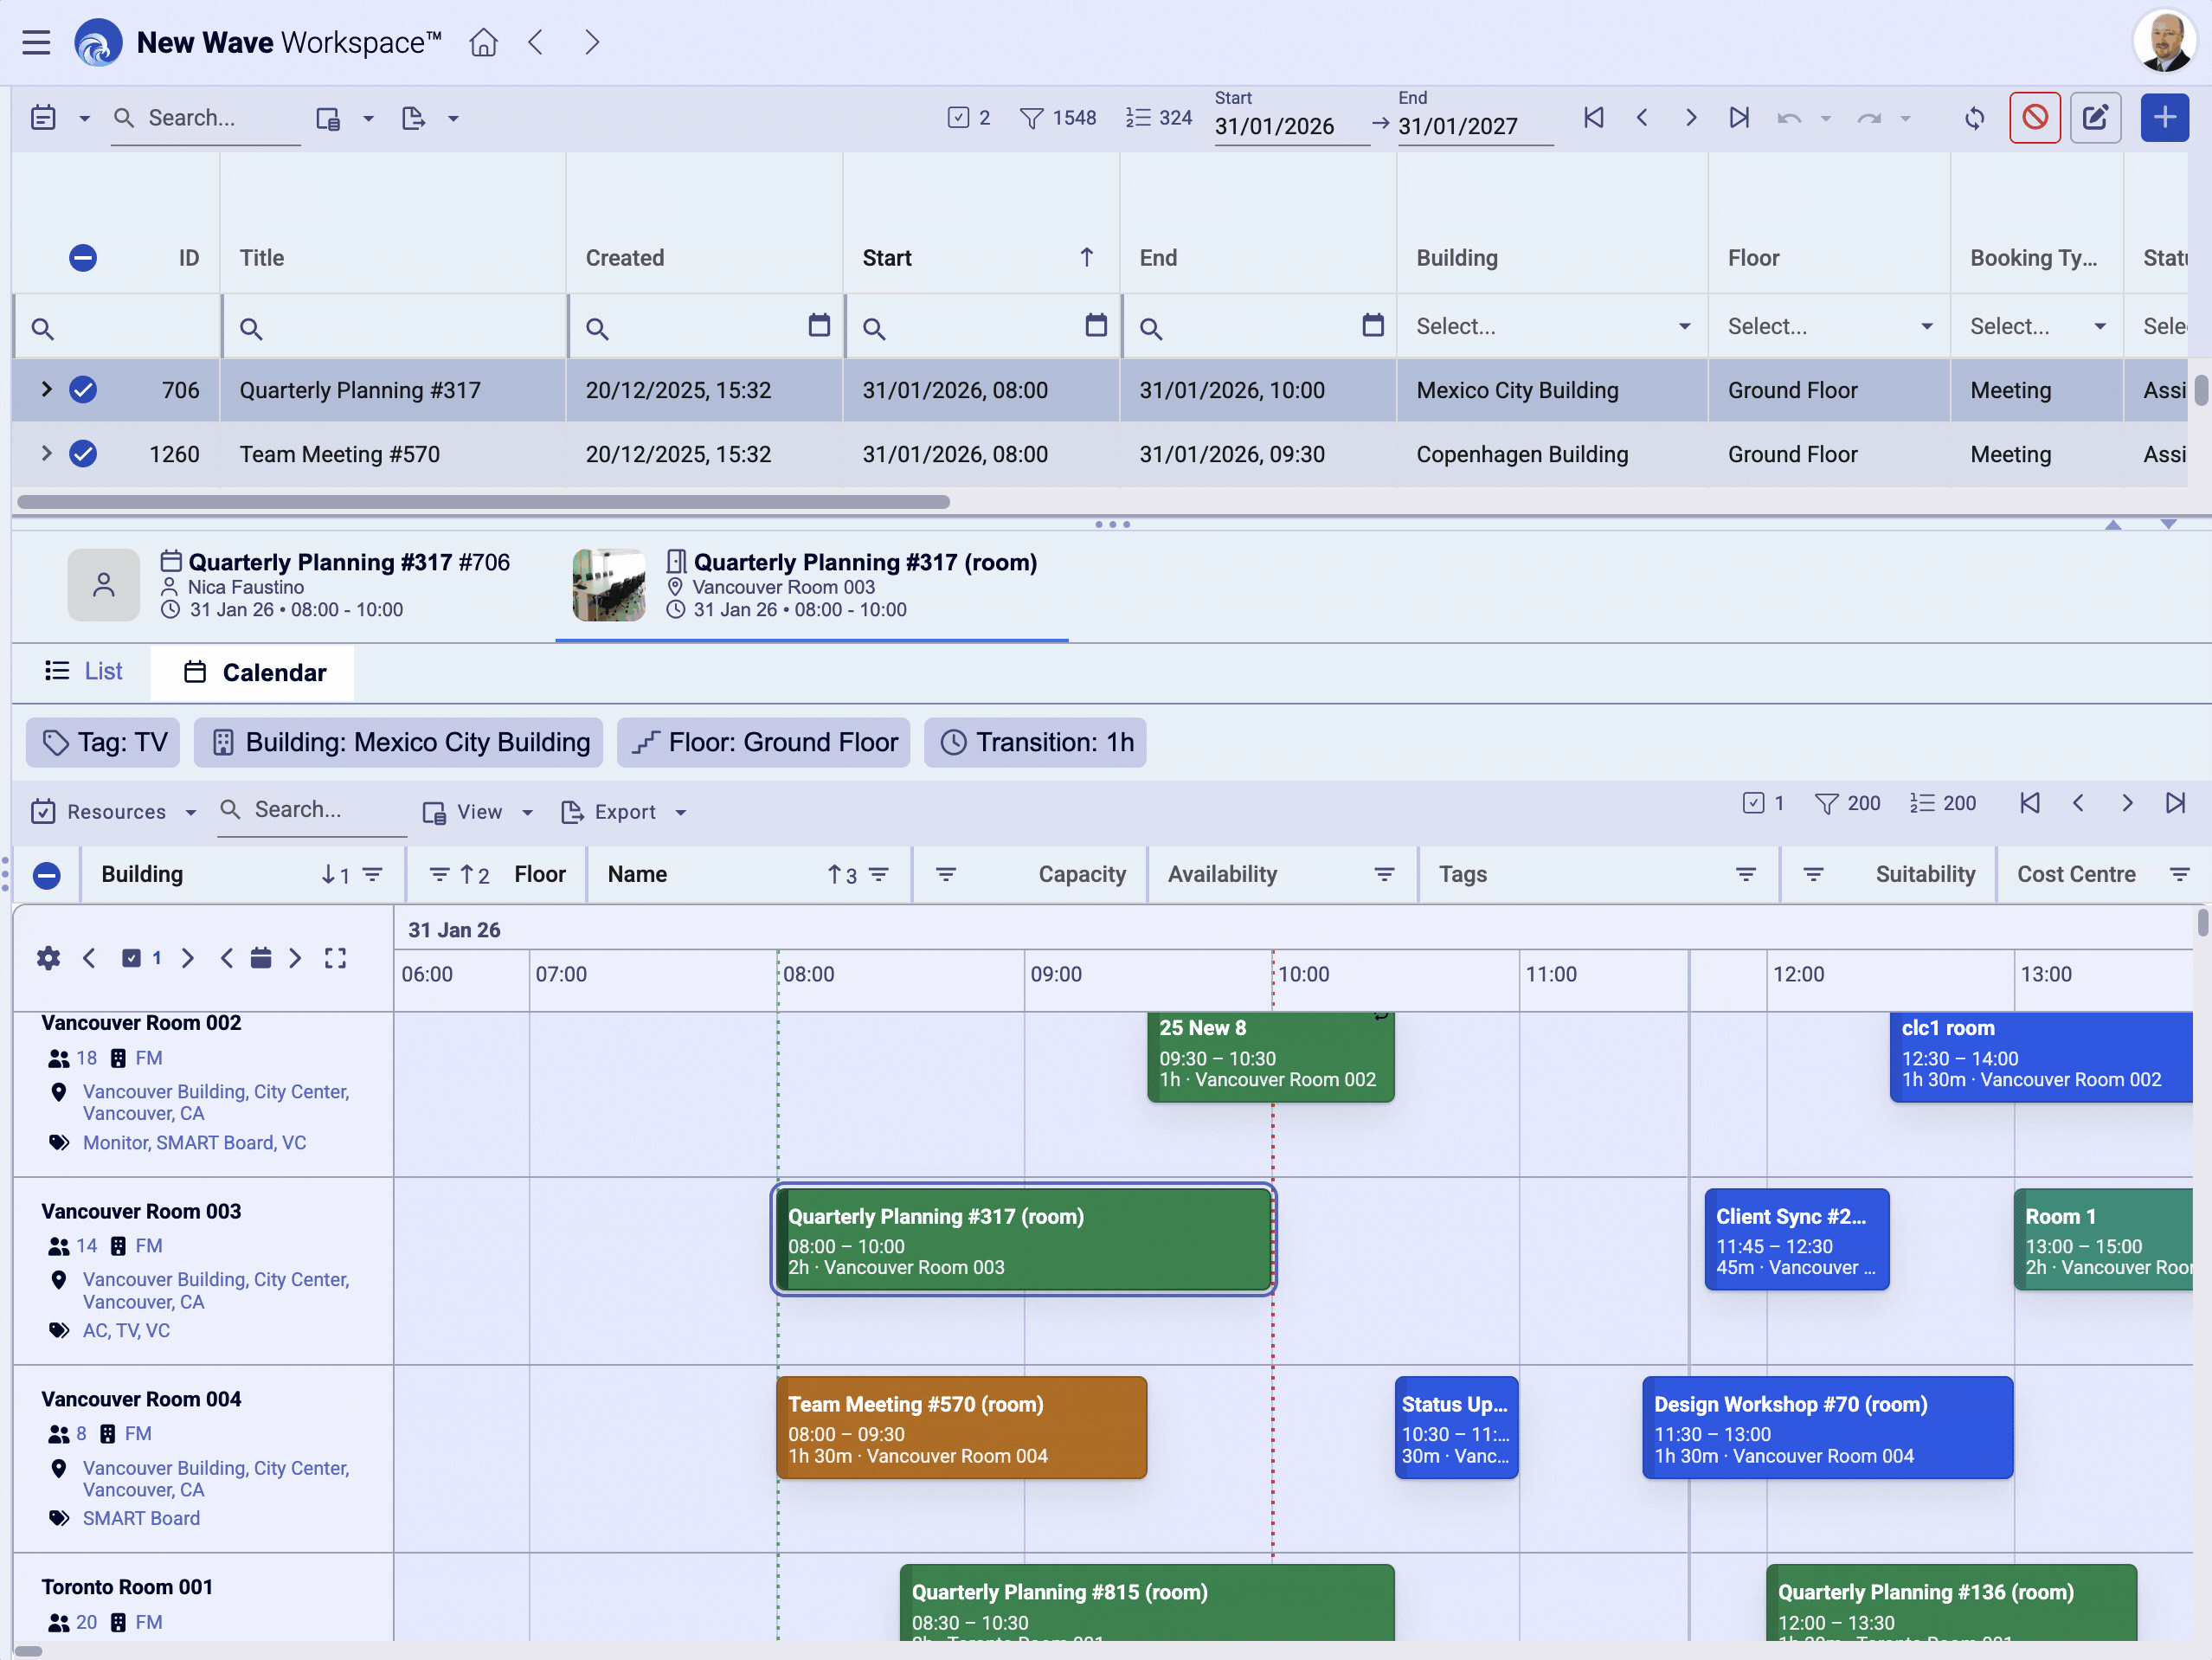This screenshot has width=2212, height=1660.
Task: Open the calendar settings gear icon
Action: tap(47, 957)
